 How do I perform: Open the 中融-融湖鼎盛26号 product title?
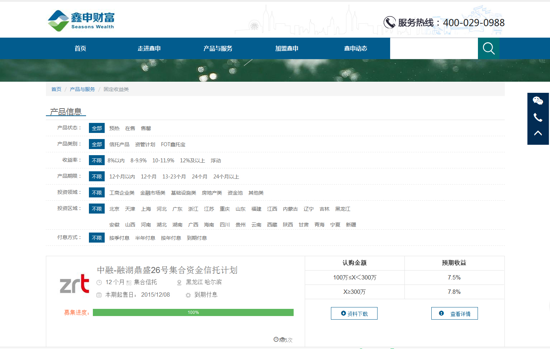pyautogui.click(x=167, y=270)
